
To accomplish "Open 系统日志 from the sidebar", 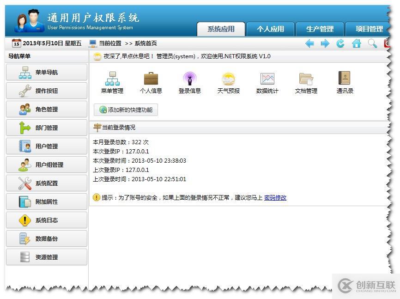I will [47, 220].
